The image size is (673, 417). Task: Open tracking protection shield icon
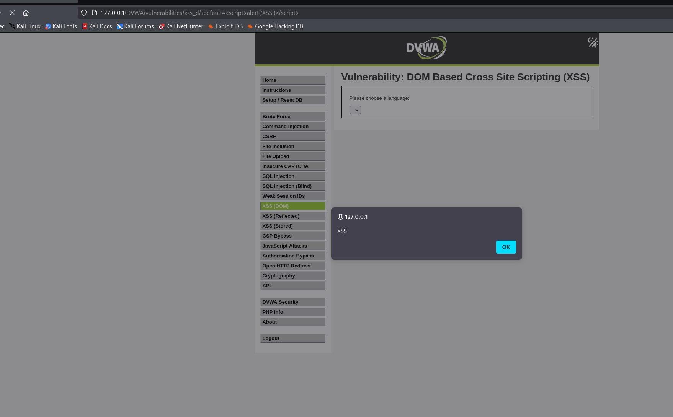(x=84, y=13)
